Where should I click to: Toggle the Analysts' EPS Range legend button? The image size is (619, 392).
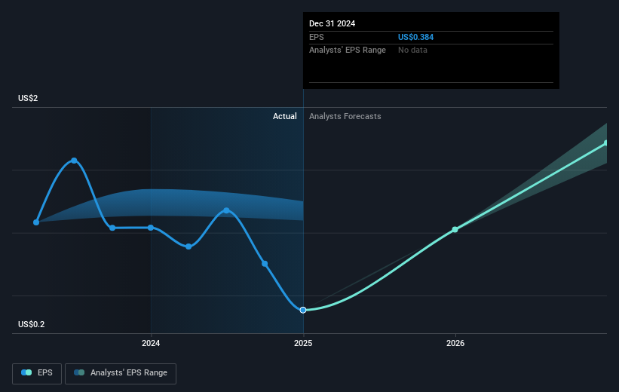(121, 373)
